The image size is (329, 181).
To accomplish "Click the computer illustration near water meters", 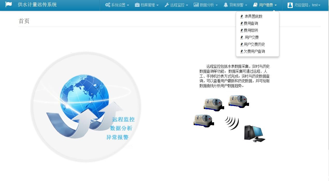I will point(254,133).
